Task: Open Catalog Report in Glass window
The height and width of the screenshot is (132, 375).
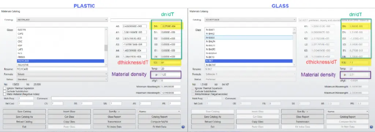Action: [x=348, y=117]
